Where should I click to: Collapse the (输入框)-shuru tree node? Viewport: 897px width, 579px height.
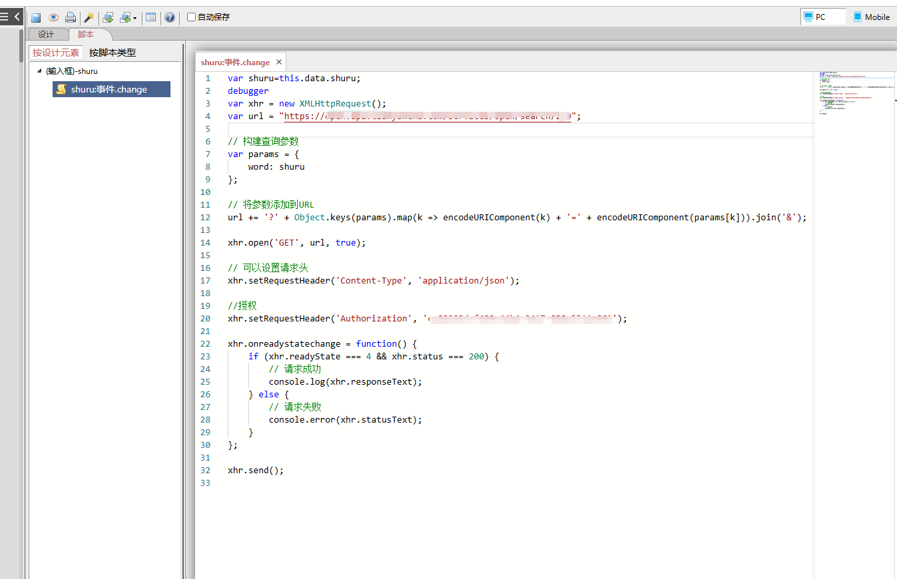[39, 71]
